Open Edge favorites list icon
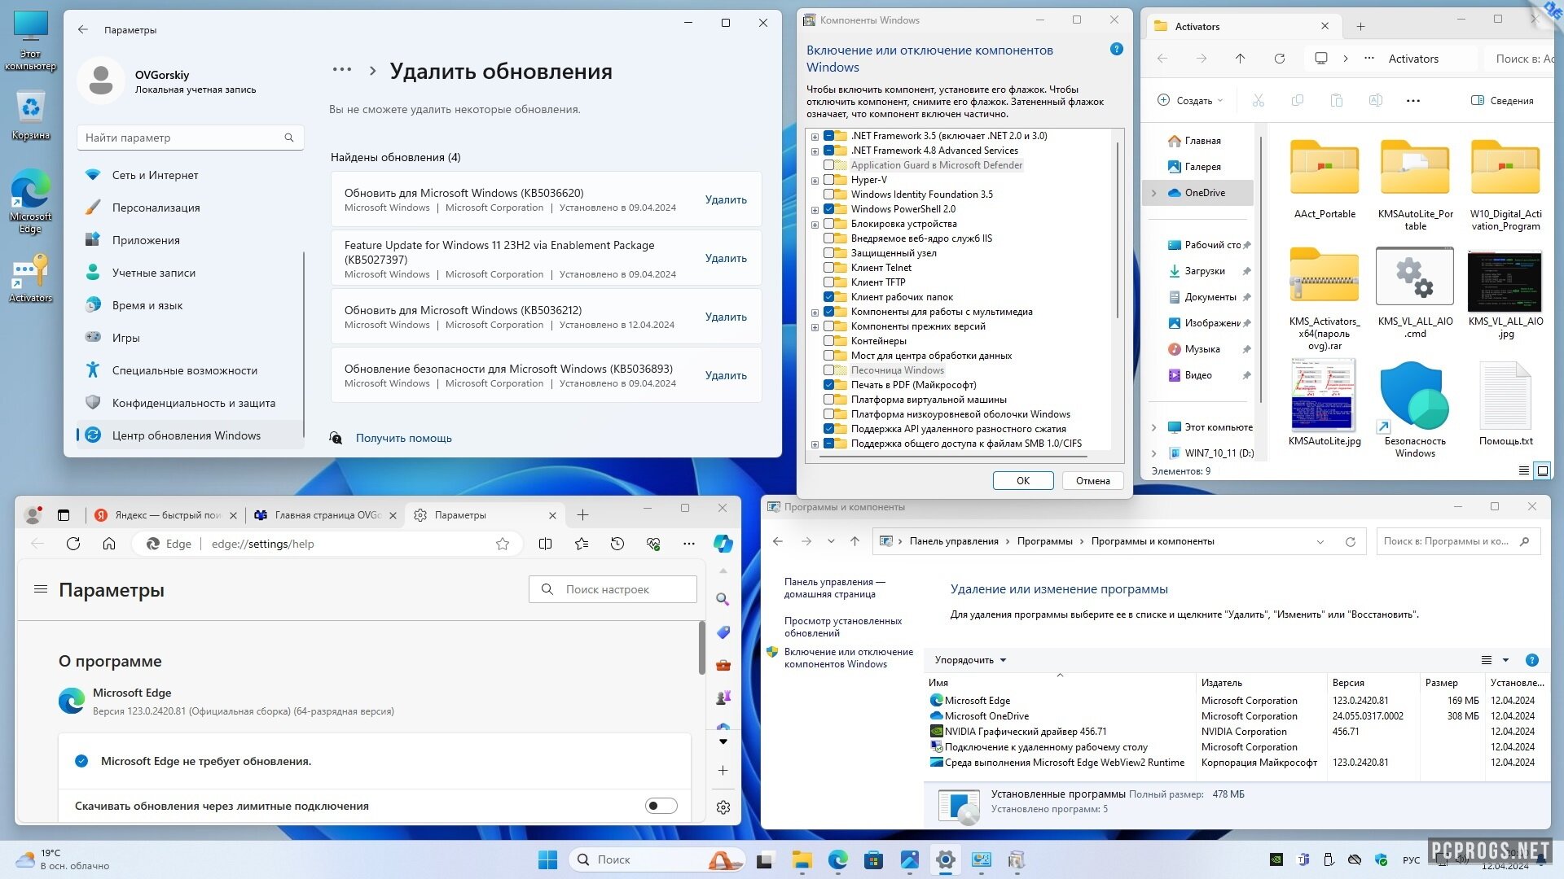 coord(582,544)
